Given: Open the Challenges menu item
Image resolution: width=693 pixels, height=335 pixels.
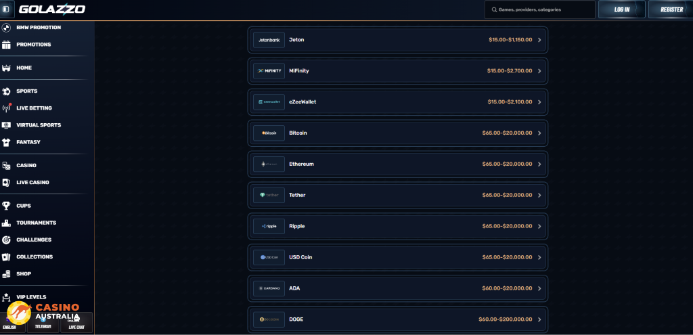Looking at the screenshot, I should [x=34, y=240].
